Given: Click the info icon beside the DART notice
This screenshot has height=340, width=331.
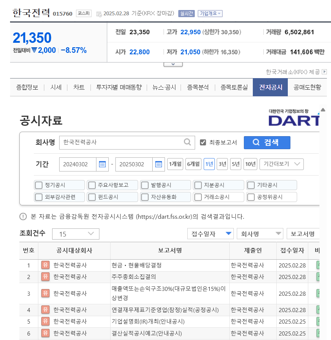Looking at the screenshot, I should pyautogui.click(x=23, y=216).
